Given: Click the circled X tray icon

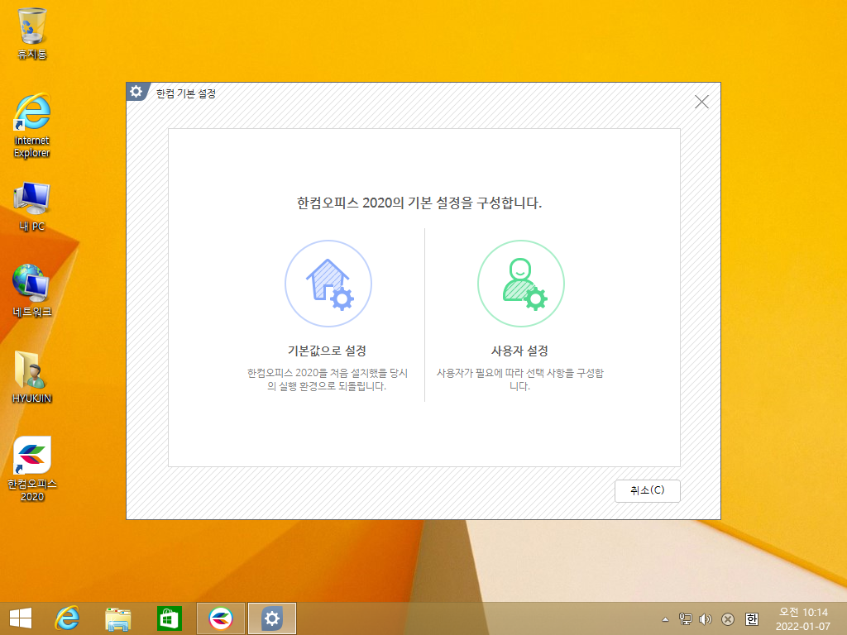Looking at the screenshot, I should coord(728,618).
